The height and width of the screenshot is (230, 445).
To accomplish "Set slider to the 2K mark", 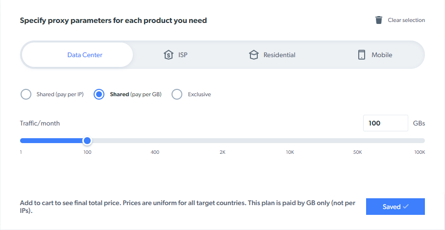I will click(x=222, y=141).
